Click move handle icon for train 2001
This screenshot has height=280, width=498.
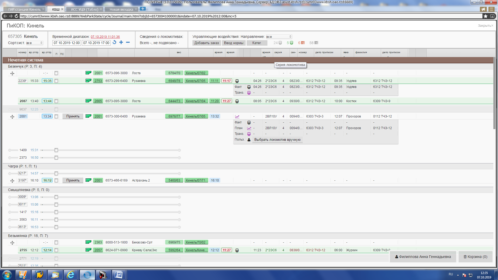coord(12,117)
